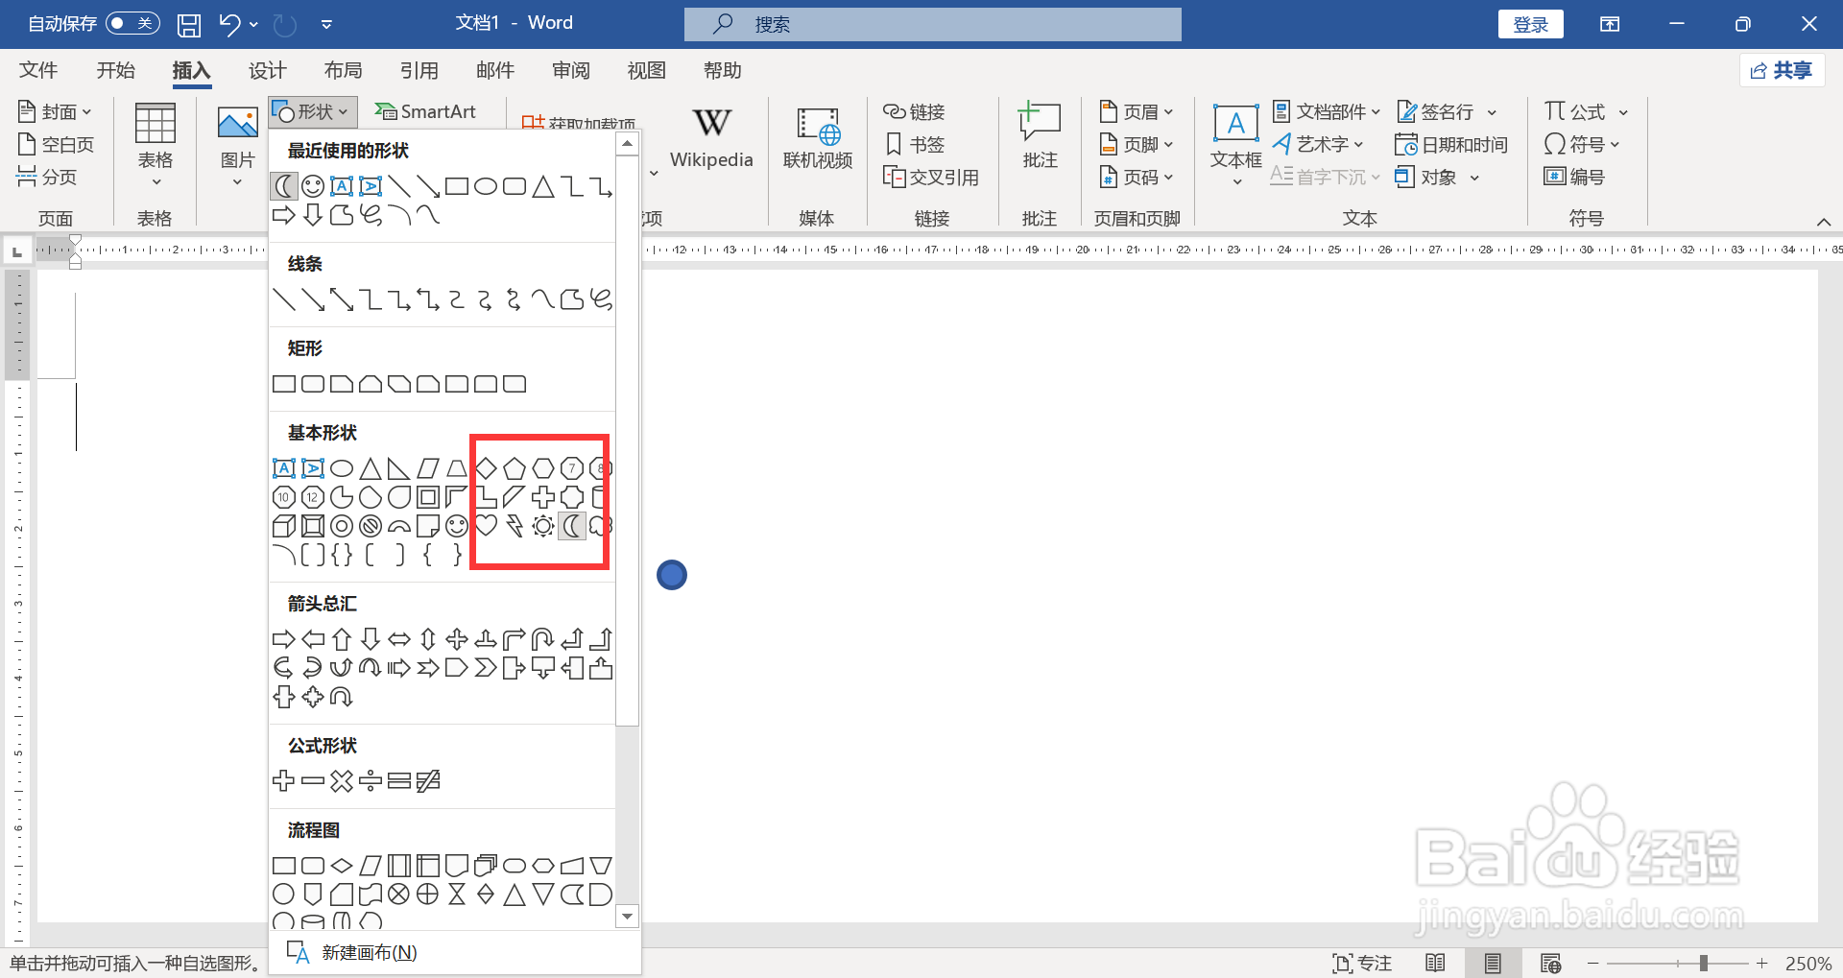Image resolution: width=1843 pixels, height=978 pixels.
Task: Open the 文件 File tab
Action: tap(38, 70)
